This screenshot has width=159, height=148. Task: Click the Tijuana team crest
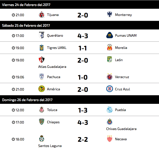tap(41, 15)
